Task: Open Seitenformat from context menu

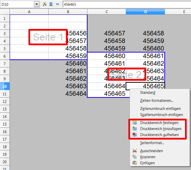Action: click(x=152, y=143)
